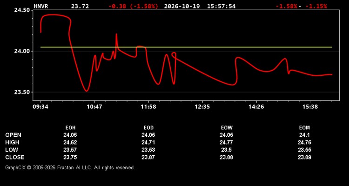Click the 23.50 price axis label

pyautogui.click(x=22, y=92)
